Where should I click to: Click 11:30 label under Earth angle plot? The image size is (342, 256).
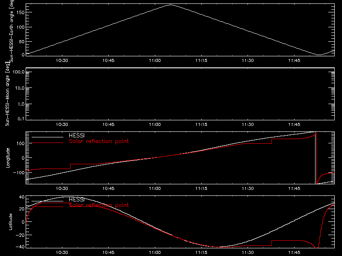248,61
